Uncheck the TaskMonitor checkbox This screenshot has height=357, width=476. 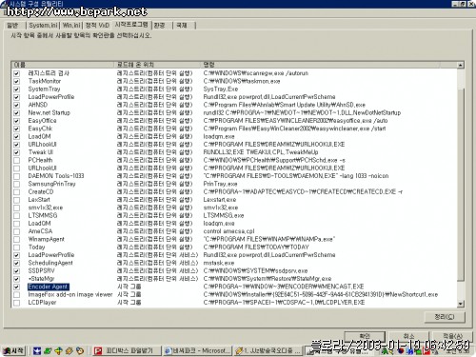[16, 82]
